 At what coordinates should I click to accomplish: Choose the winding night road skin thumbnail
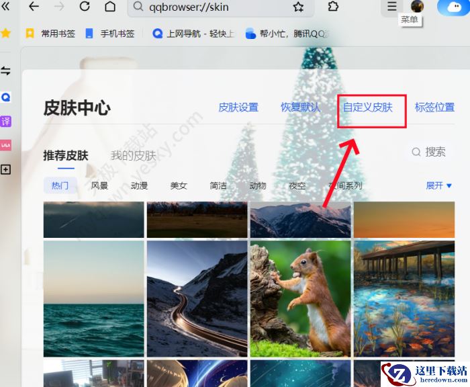click(197, 298)
